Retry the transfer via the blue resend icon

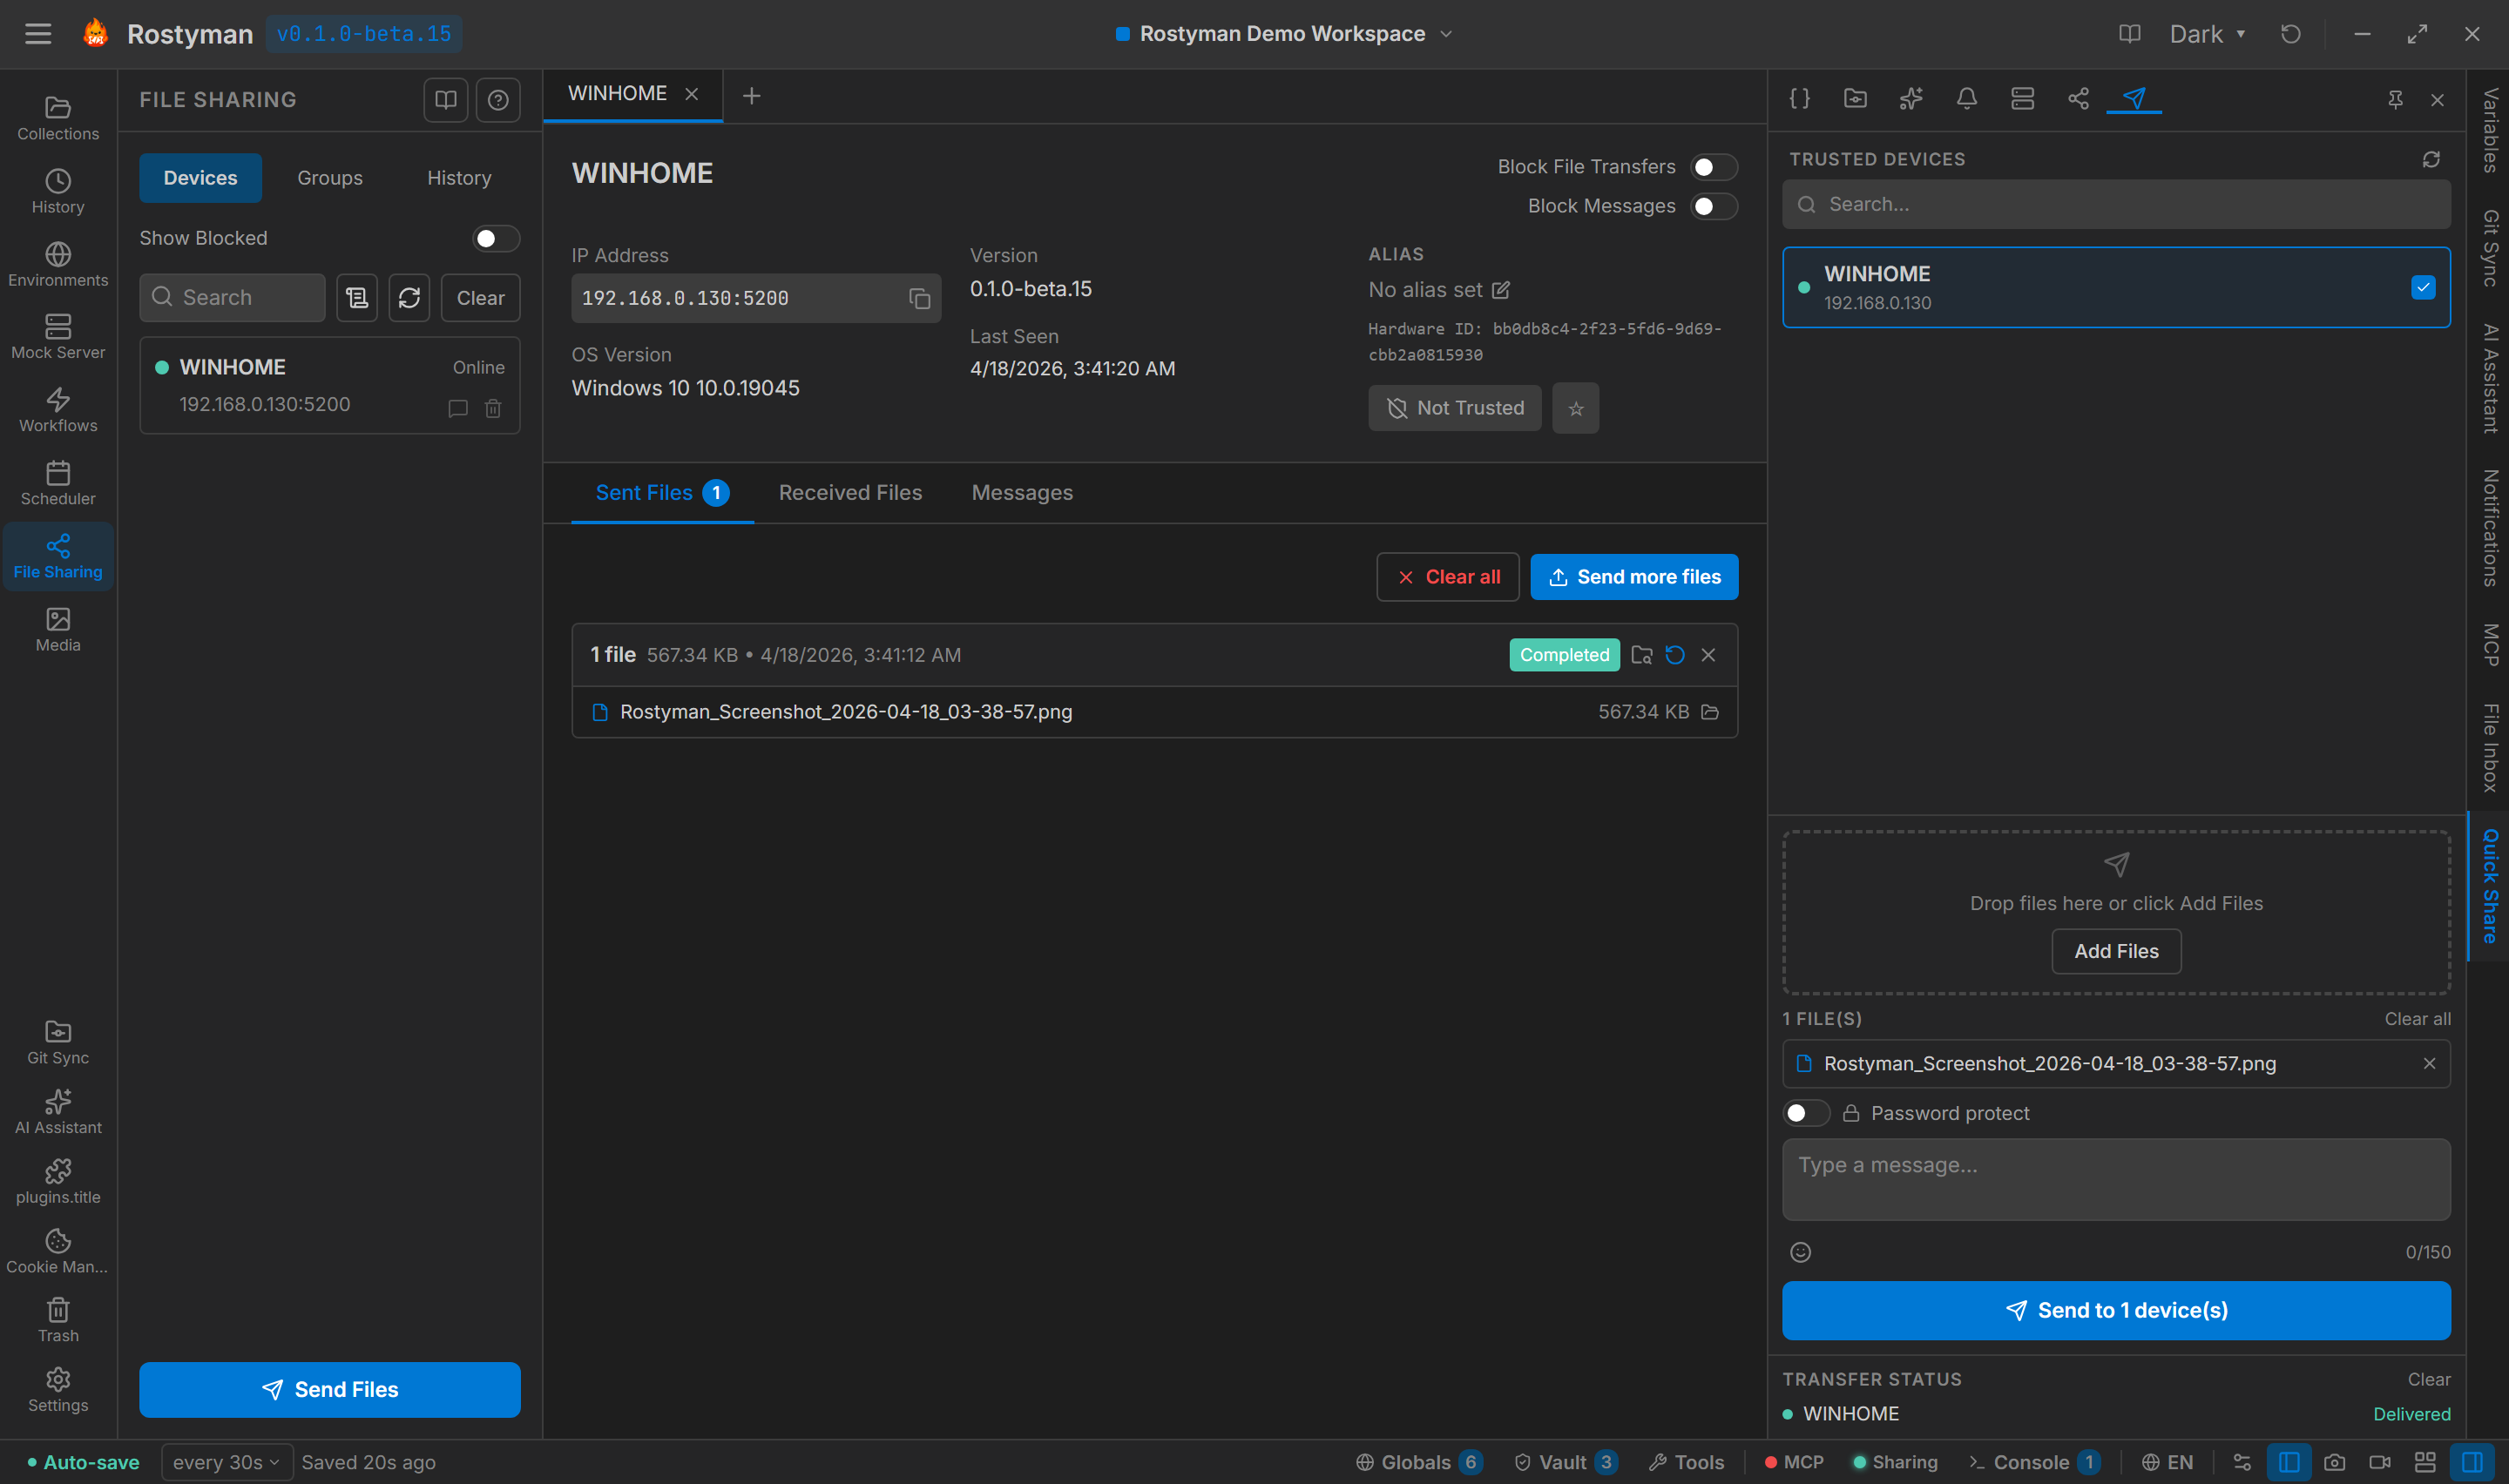pos(1675,655)
